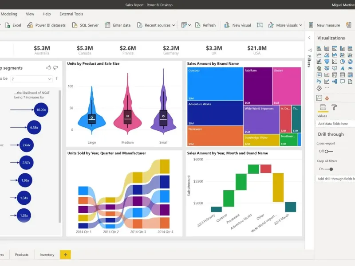
Task: Switch to the Products page tab
Action: coord(22,254)
